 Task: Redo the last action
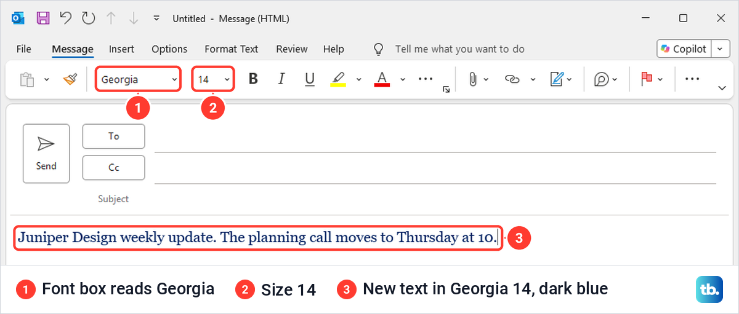point(89,18)
